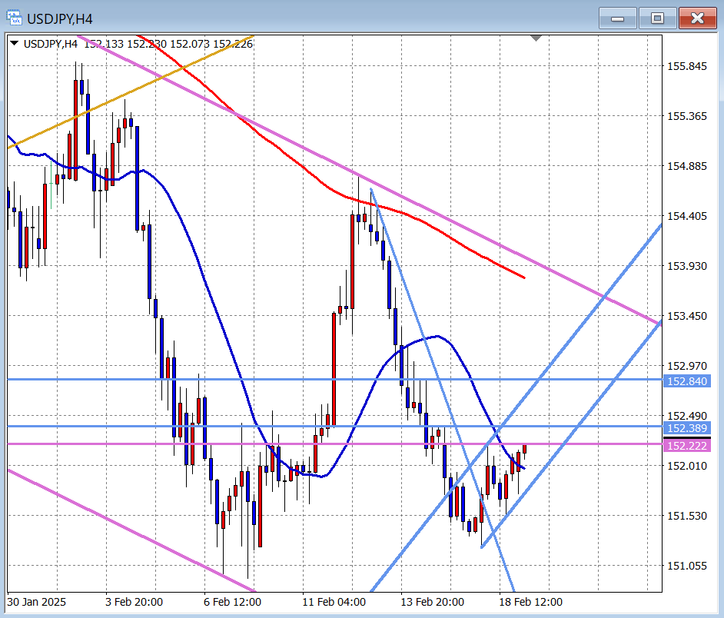This screenshot has height=618, width=724.
Task: Click the red moving average line end
Action: 523,277
